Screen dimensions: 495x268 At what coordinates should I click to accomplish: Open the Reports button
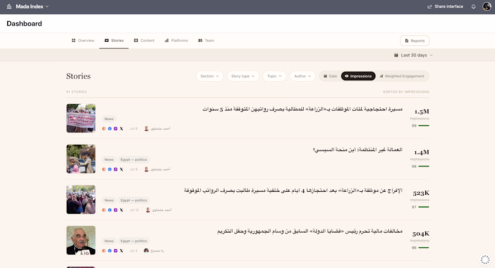point(414,40)
